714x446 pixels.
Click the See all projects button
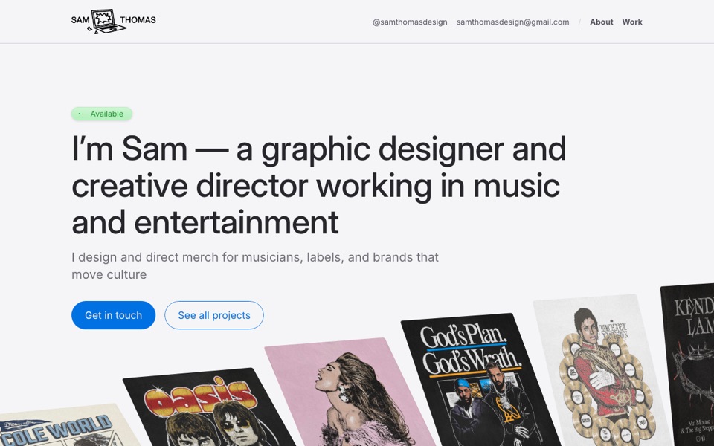point(214,315)
